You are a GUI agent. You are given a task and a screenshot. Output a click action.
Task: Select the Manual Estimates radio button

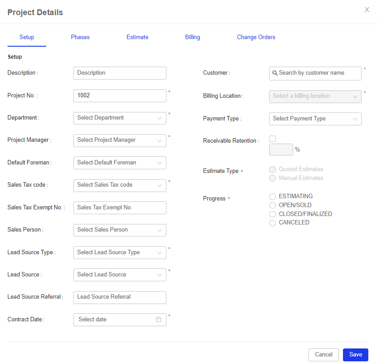[x=273, y=179]
